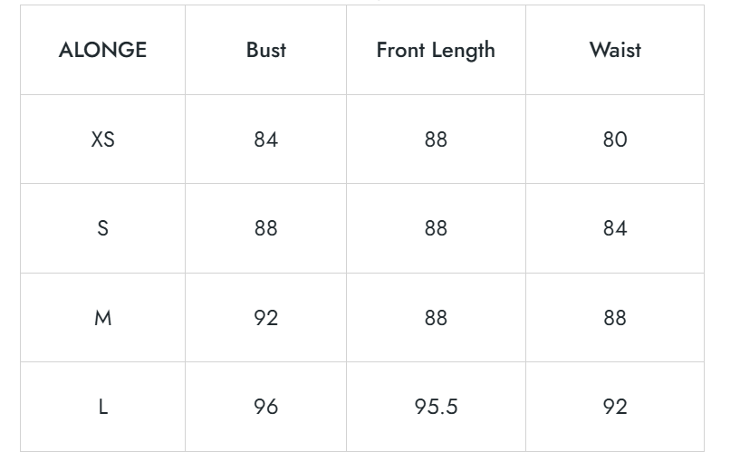Select the Waist value for size S
Screen dimensions: 740x471
[615, 228]
